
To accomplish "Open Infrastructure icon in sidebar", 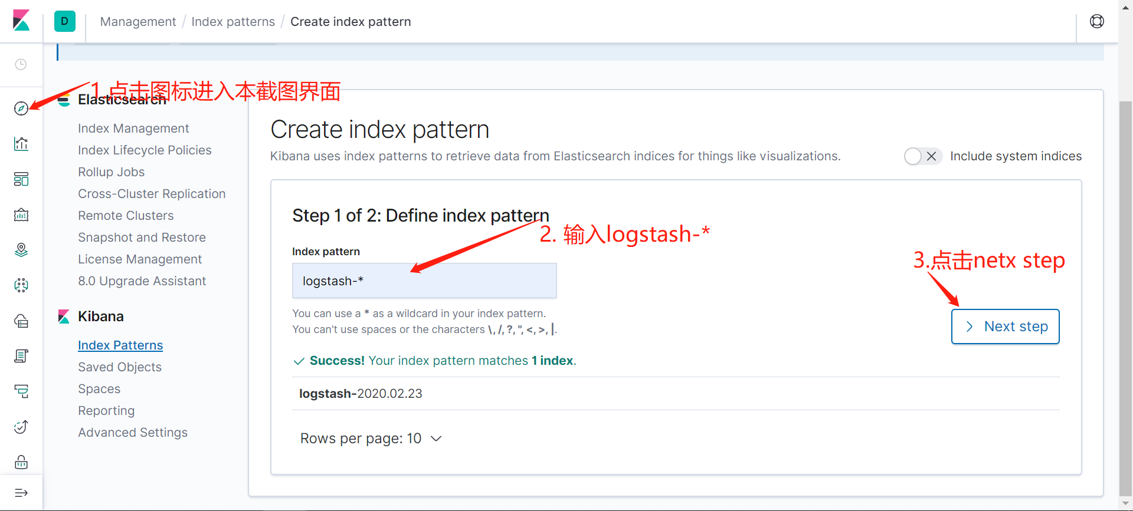I will (x=21, y=321).
